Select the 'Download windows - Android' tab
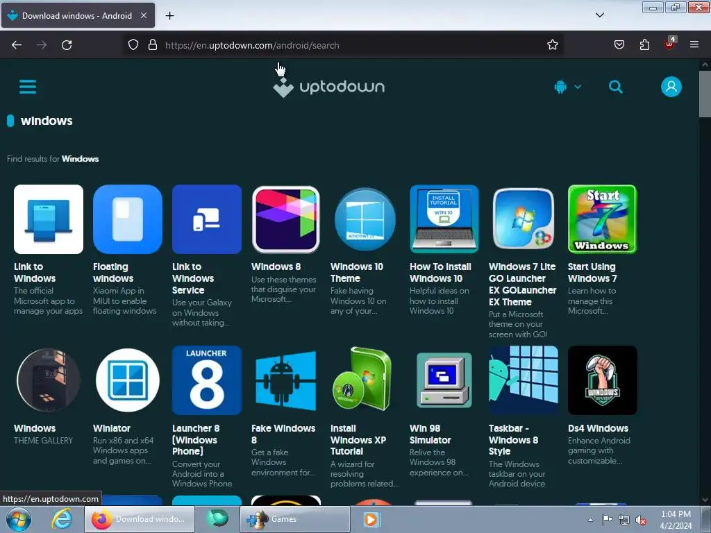 tap(78, 15)
